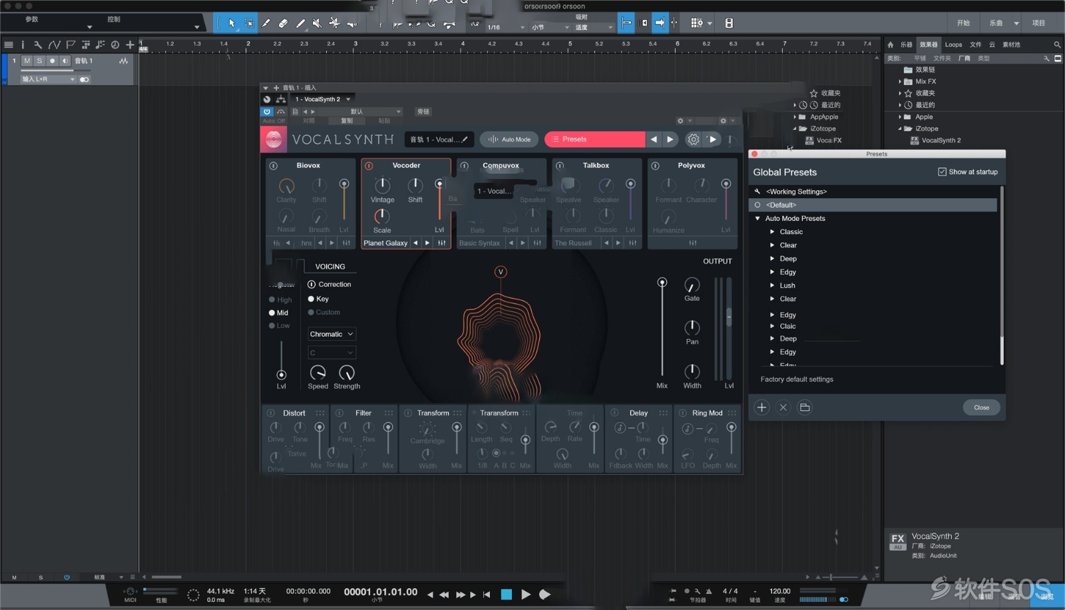The height and width of the screenshot is (610, 1065).
Task: Click the VocalSynth logo icon
Action: [x=273, y=139]
